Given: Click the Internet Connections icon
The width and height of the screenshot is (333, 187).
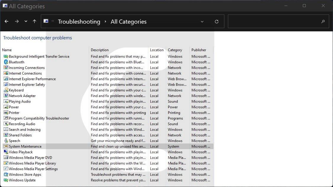Looking at the screenshot, I should pyautogui.click(x=6, y=73).
